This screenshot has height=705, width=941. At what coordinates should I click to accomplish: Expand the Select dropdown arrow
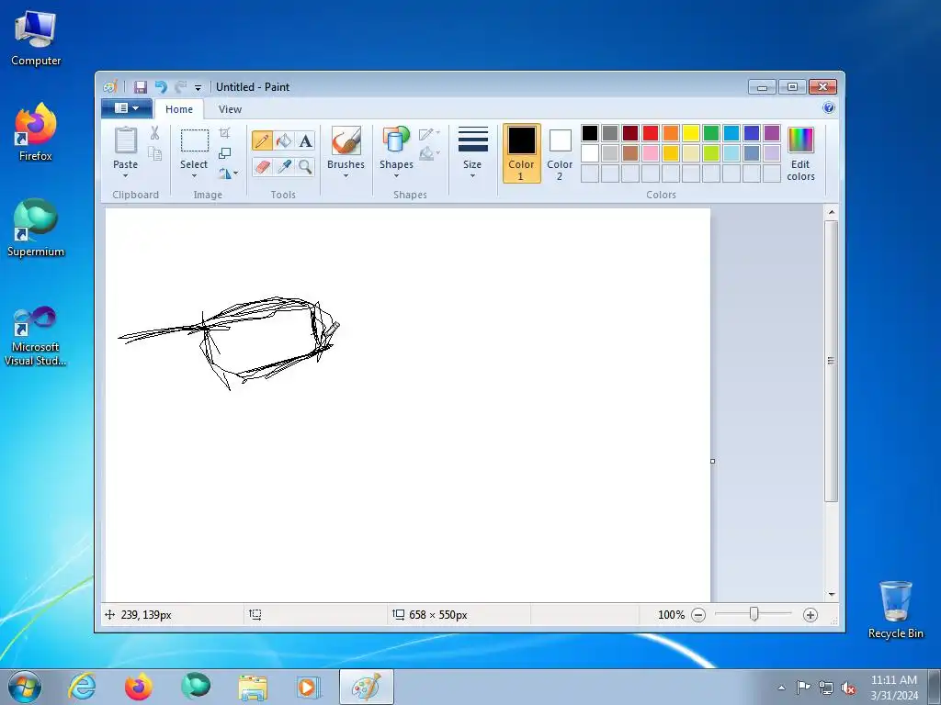click(x=194, y=175)
